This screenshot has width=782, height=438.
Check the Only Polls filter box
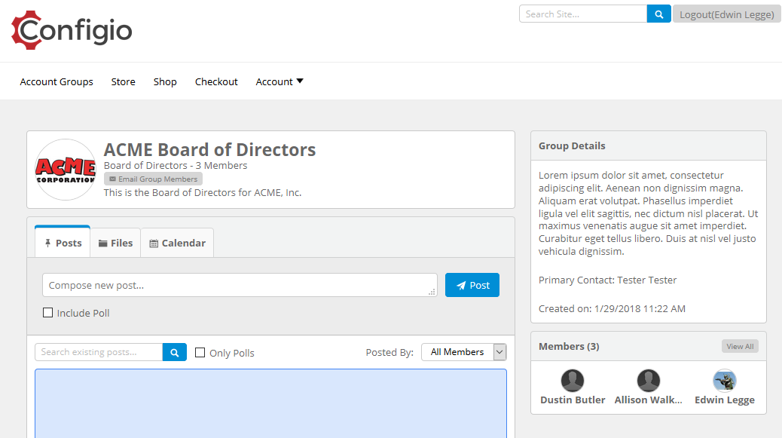pyautogui.click(x=200, y=352)
